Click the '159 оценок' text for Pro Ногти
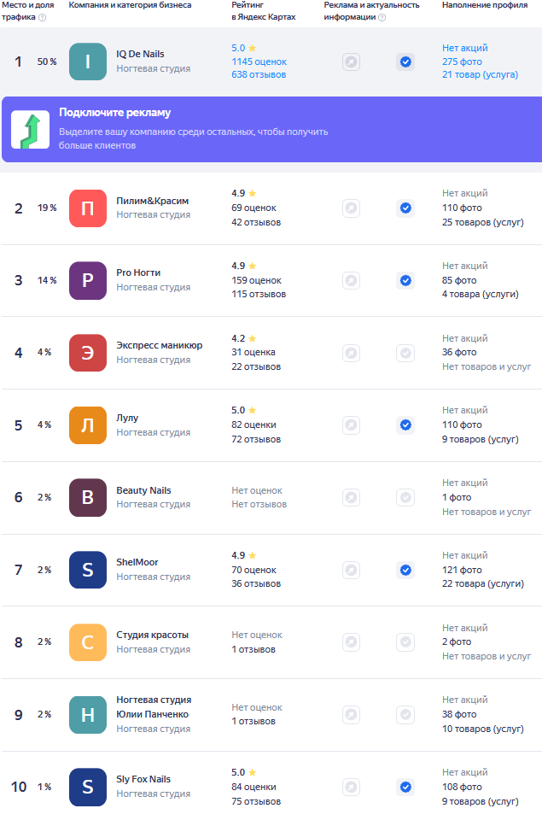 point(257,281)
